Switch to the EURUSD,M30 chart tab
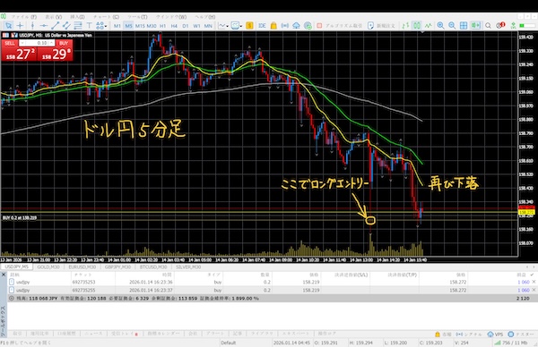Viewport: 538px width, 347px height. (82, 267)
